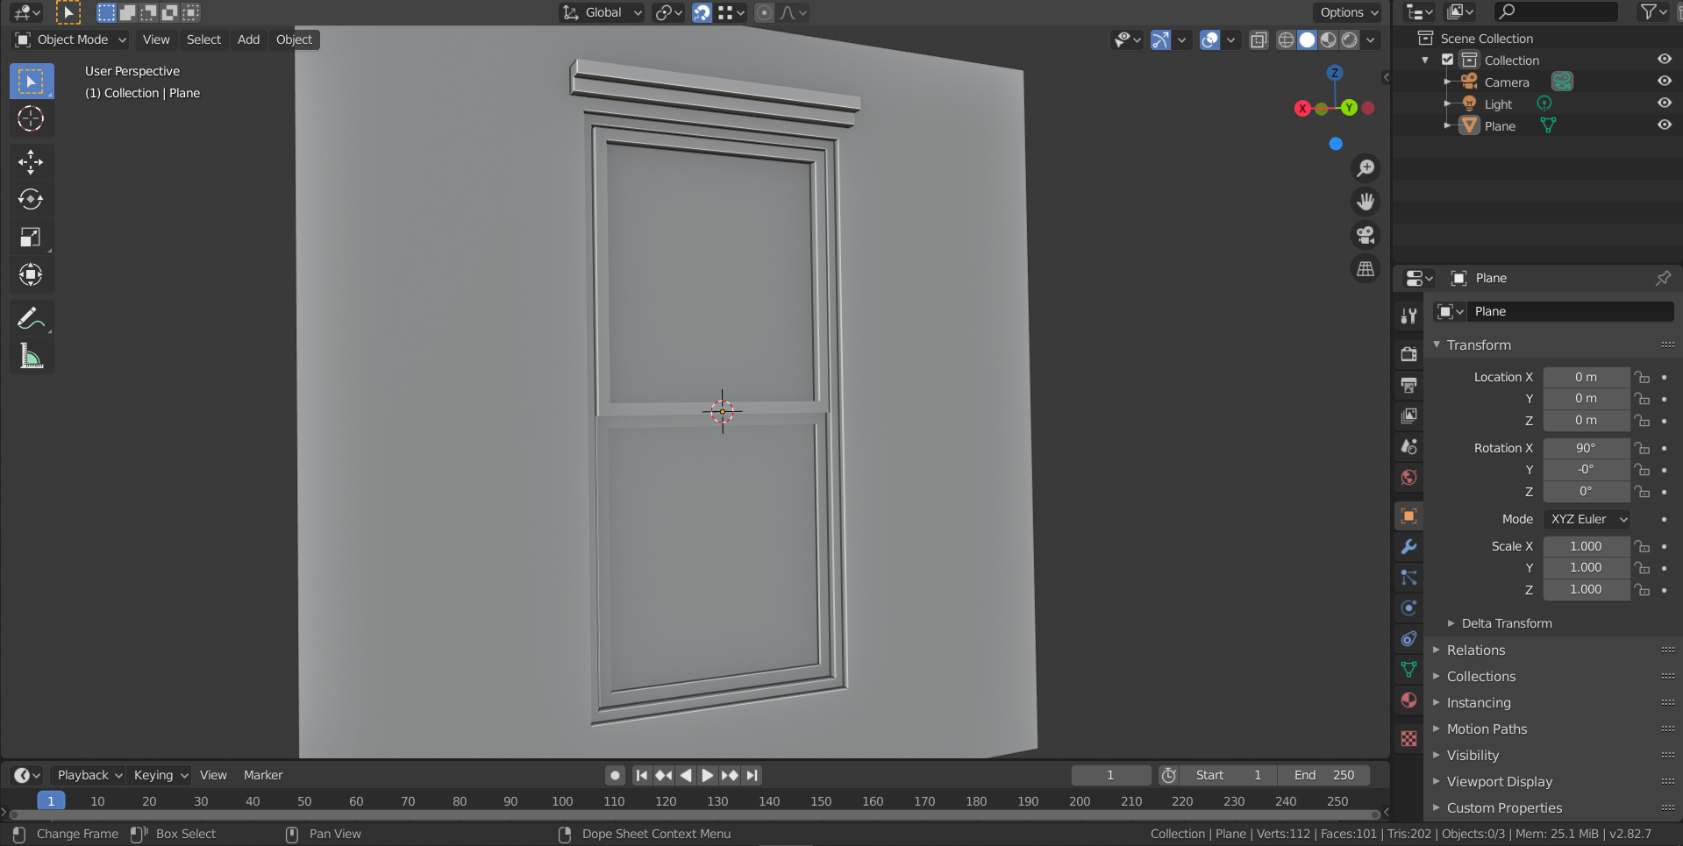Screen dimensions: 1683x846
Task: Open the Options dropdown
Action: pyautogui.click(x=1348, y=12)
